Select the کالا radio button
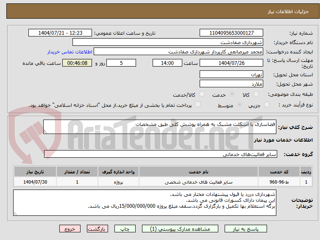Image resolution: width=320 pixels, height=240 pixels. pos(256,94)
